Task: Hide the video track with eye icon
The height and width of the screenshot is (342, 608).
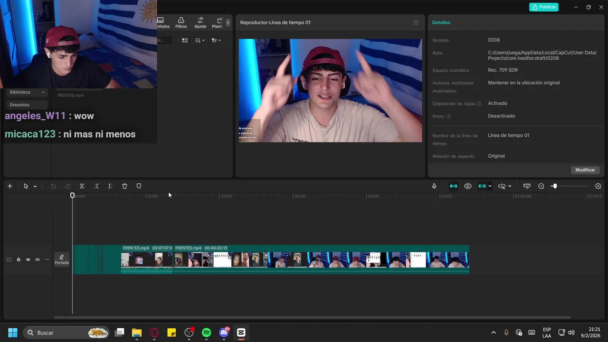Action: coord(28,259)
